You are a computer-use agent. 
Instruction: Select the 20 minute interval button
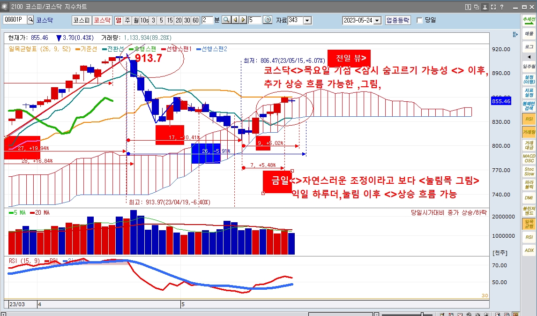[179, 20]
